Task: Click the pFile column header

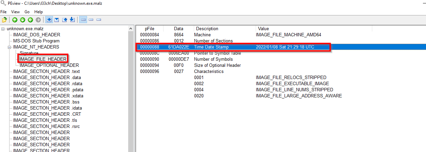Action: [x=150, y=28]
